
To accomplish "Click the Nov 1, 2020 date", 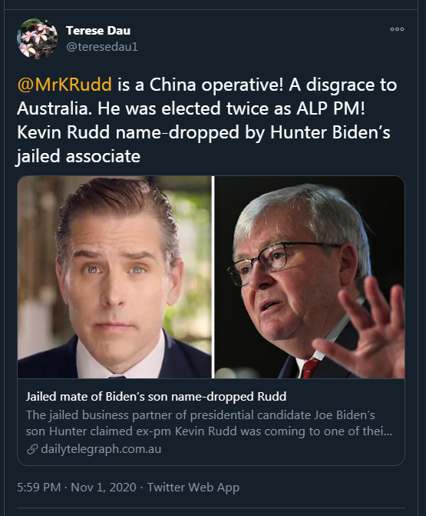I will coord(104,487).
